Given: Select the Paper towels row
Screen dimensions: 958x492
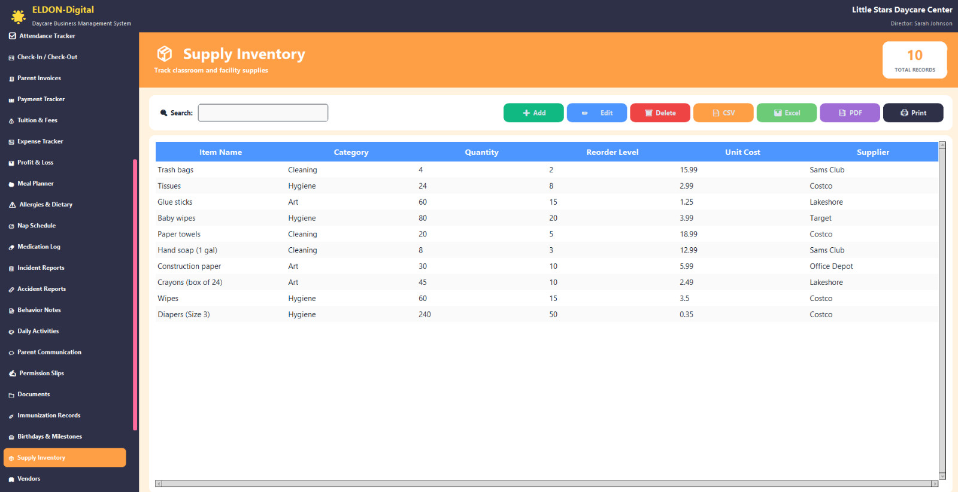Looking at the screenshot, I should tap(547, 234).
